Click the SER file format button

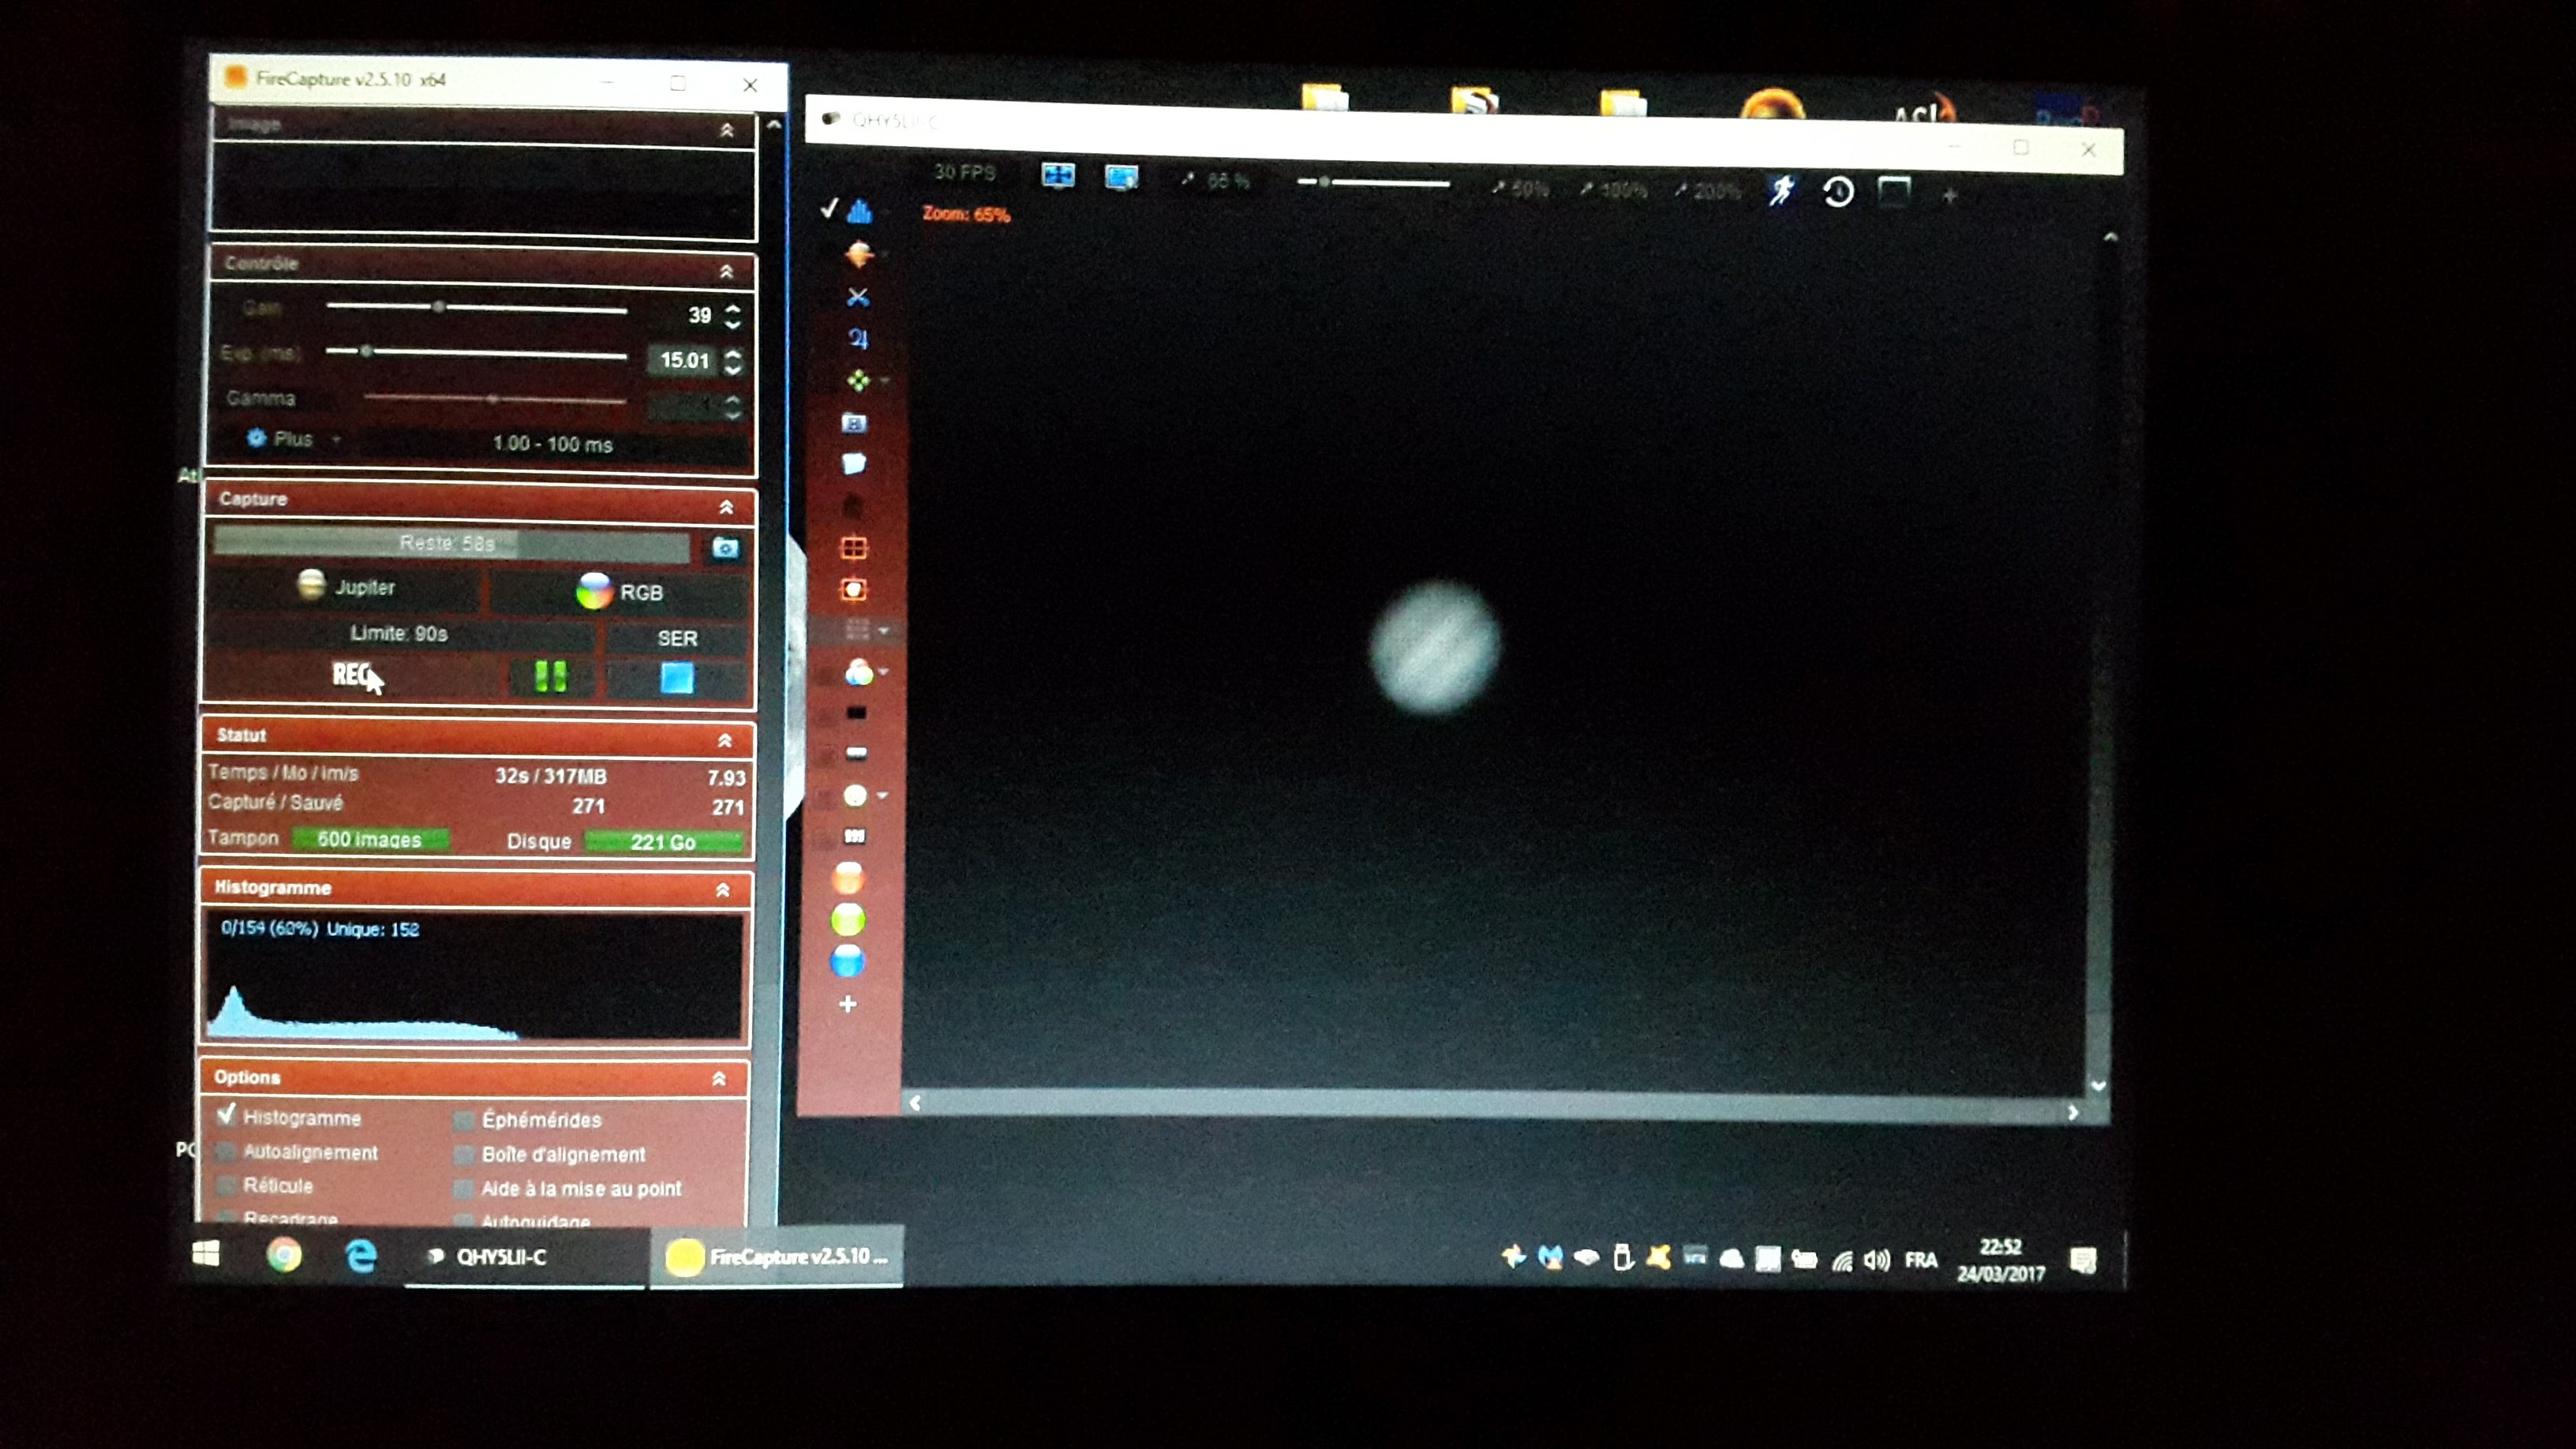(x=677, y=638)
